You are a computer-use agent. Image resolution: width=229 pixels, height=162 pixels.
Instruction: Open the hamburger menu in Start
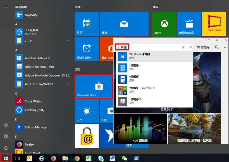coord(6,7)
